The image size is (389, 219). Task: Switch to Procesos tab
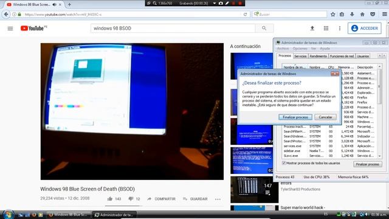coord(284,56)
